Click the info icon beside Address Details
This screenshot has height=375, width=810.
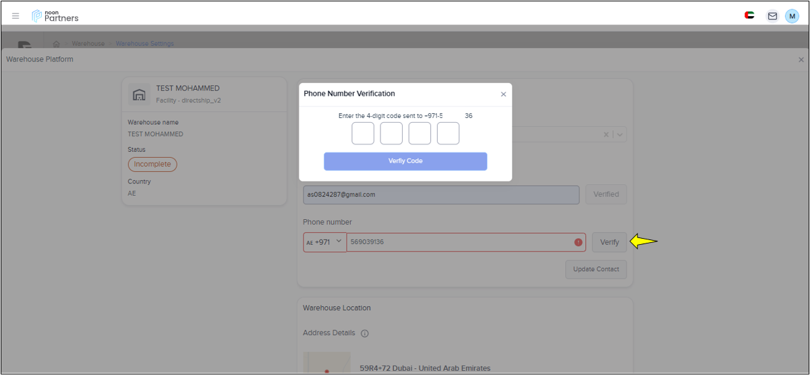coord(365,333)
